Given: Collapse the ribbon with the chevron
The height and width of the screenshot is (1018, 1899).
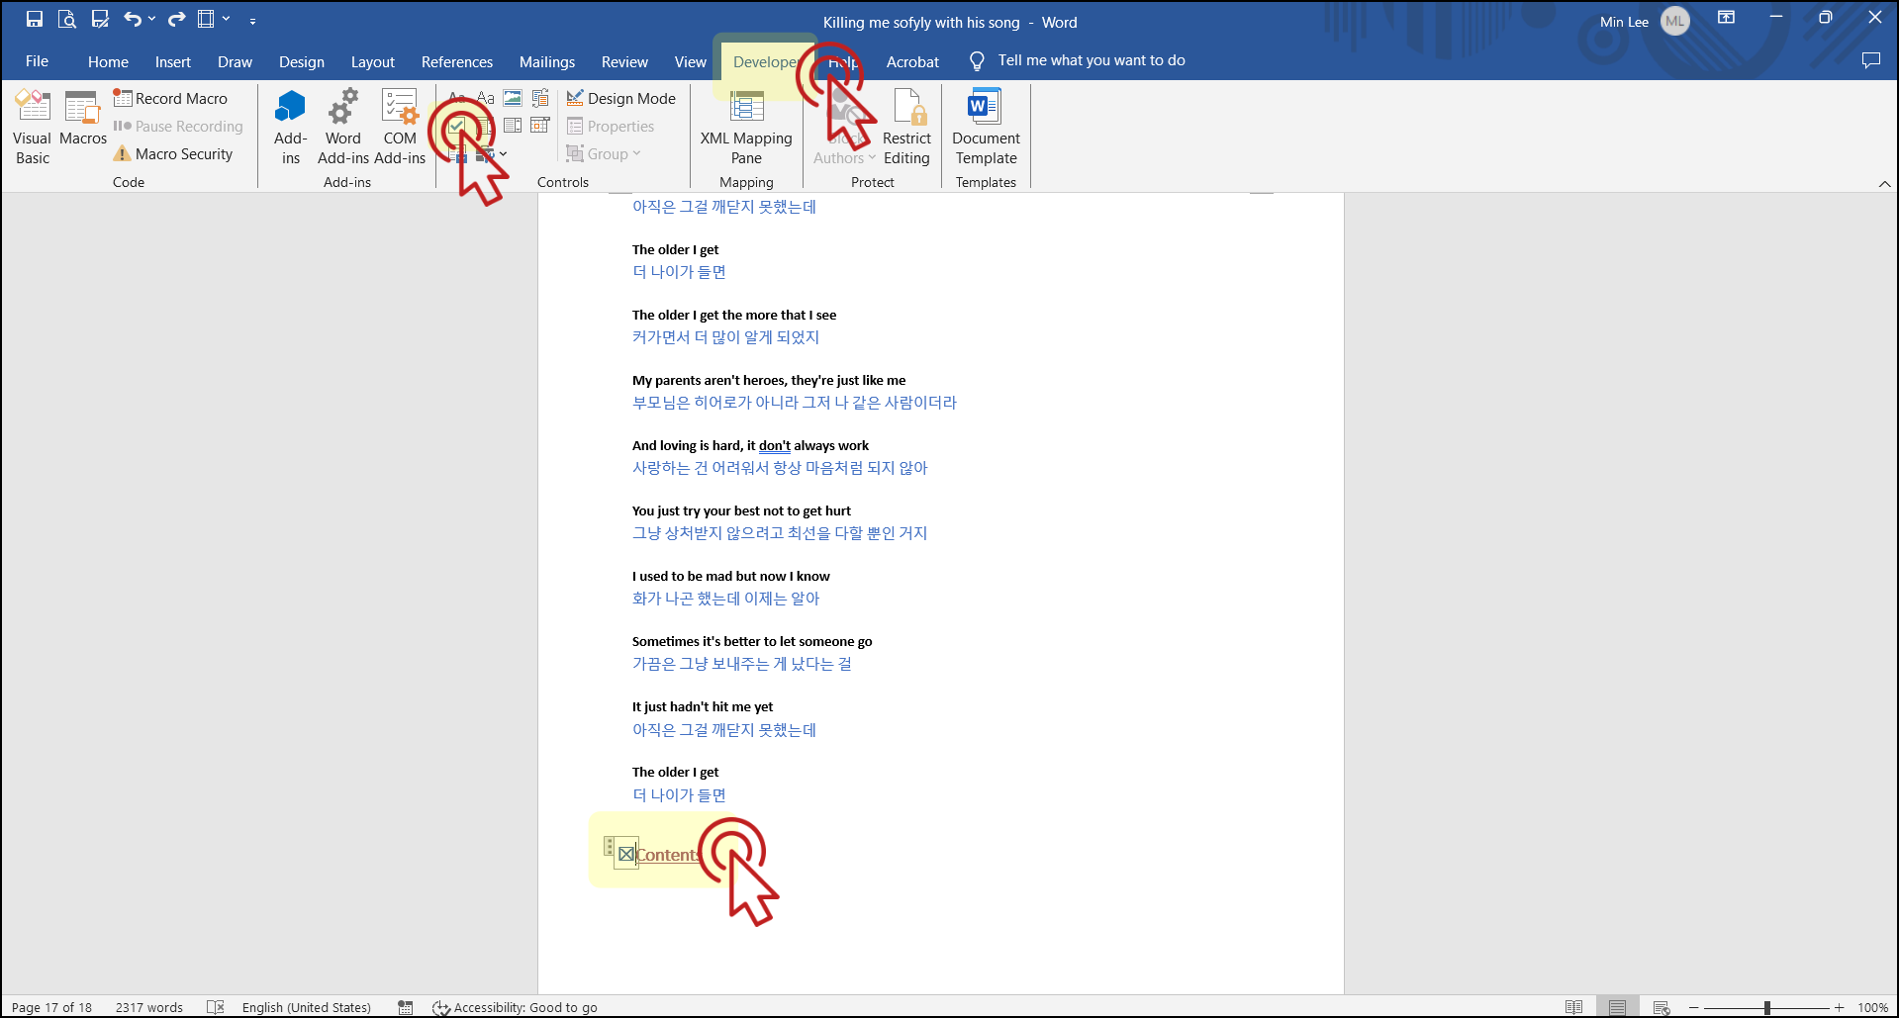Looking at the screenshot, I should pos(1884,183).
